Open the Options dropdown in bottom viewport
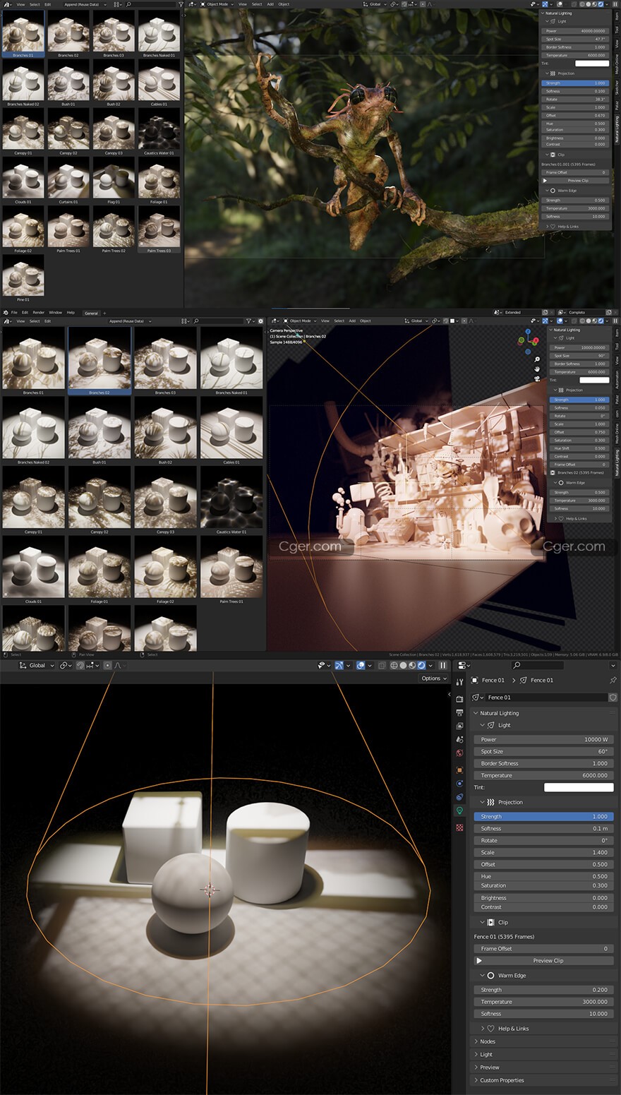Viewport: 621px width, 1095px height. click(x=433, y=678)
